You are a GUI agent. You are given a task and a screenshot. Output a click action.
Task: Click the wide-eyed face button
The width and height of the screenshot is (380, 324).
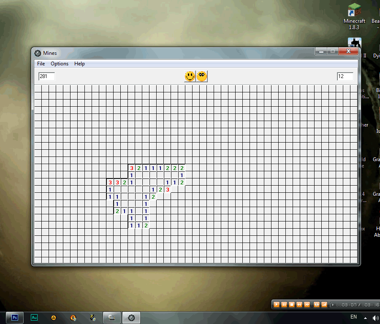[202, 76]
